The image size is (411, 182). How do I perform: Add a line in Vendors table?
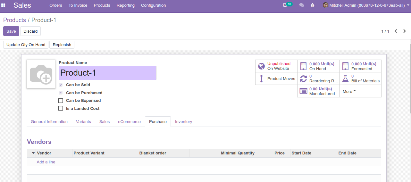pyautogui.click(x=46, y=162)
